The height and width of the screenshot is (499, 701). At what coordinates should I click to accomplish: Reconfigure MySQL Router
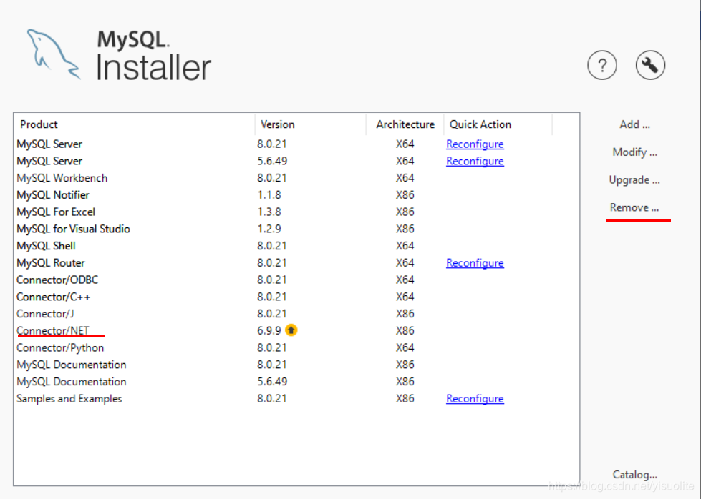pyautogui.click(x=475, y=263)
